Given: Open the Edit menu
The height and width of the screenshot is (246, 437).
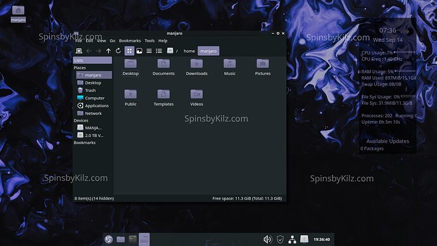Looking at the screenshot, I should pos(89,41).
